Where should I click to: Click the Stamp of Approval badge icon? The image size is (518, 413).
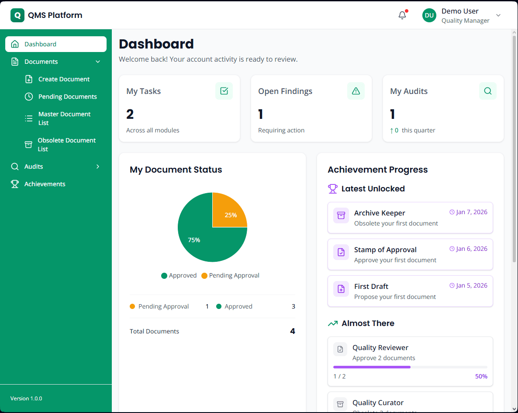click(x=341, y=252)
